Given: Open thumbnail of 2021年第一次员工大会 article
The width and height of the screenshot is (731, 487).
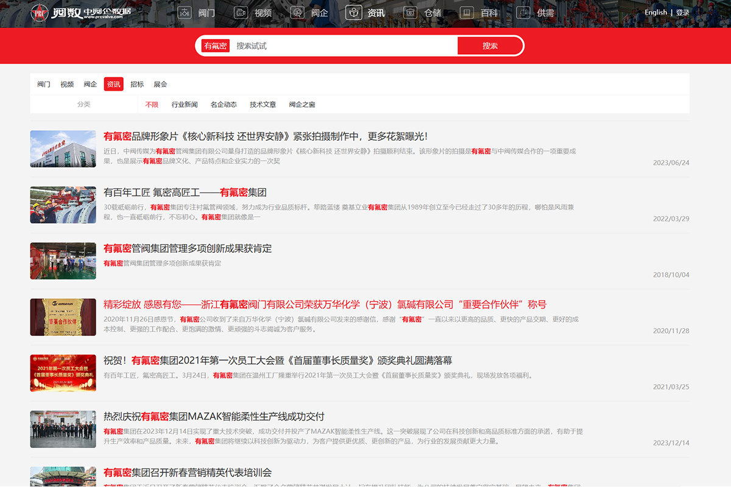Looking at the screenshot, I should tap(63, 373).
